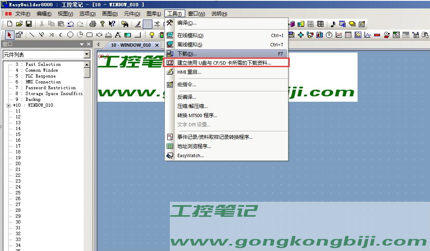Select the Pie sector drawing tool
Image resolution: width=430 pixels, height=251 pixels.
80,35
